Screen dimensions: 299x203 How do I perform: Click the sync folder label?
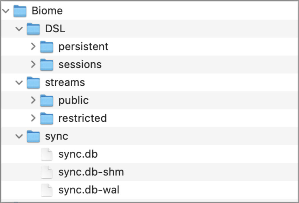point(57,137)
